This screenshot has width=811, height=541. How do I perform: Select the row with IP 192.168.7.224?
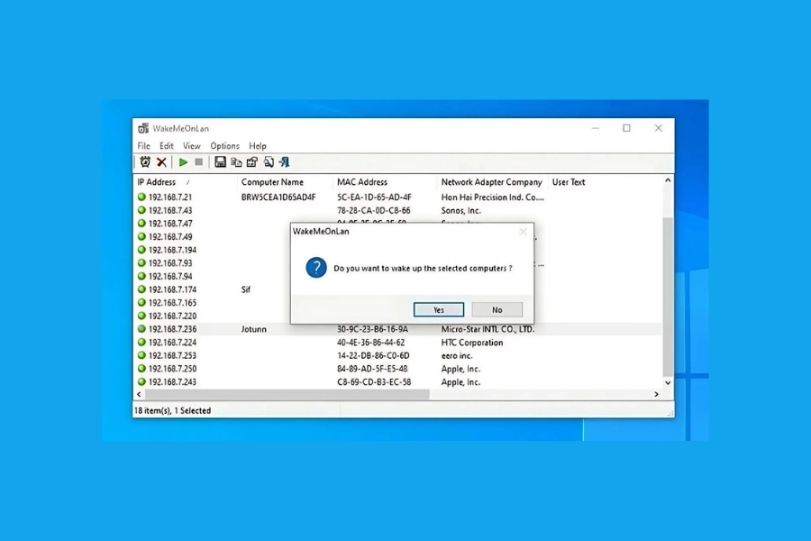[397, 343]
